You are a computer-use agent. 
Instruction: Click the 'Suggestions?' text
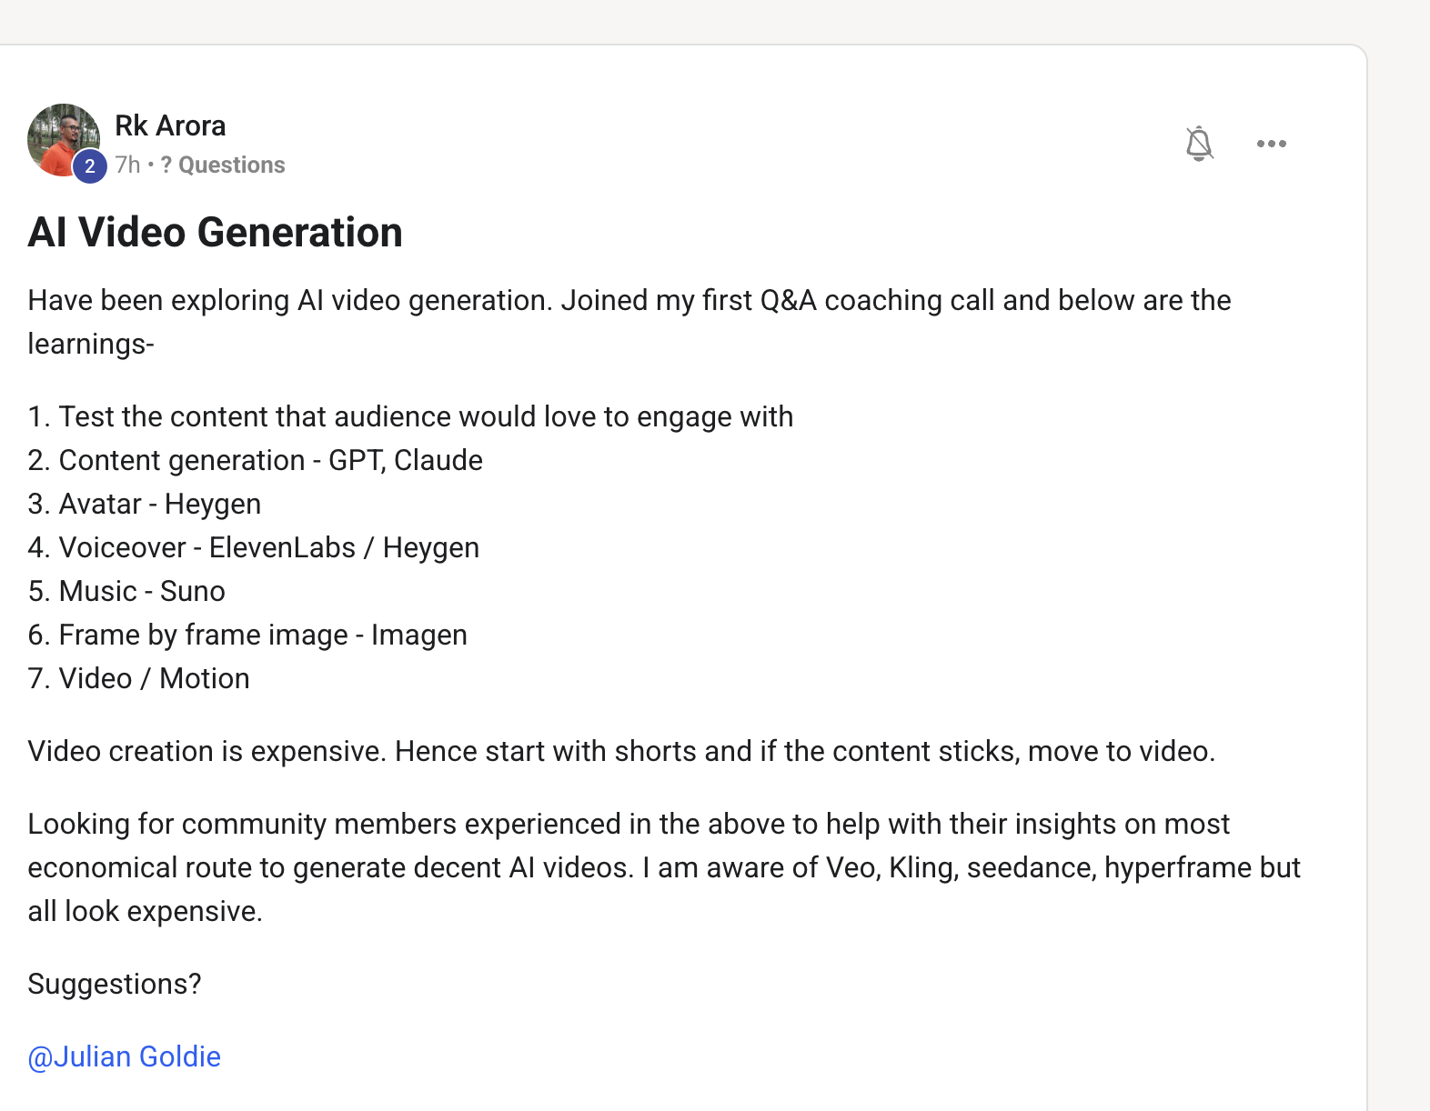point(115,984)
